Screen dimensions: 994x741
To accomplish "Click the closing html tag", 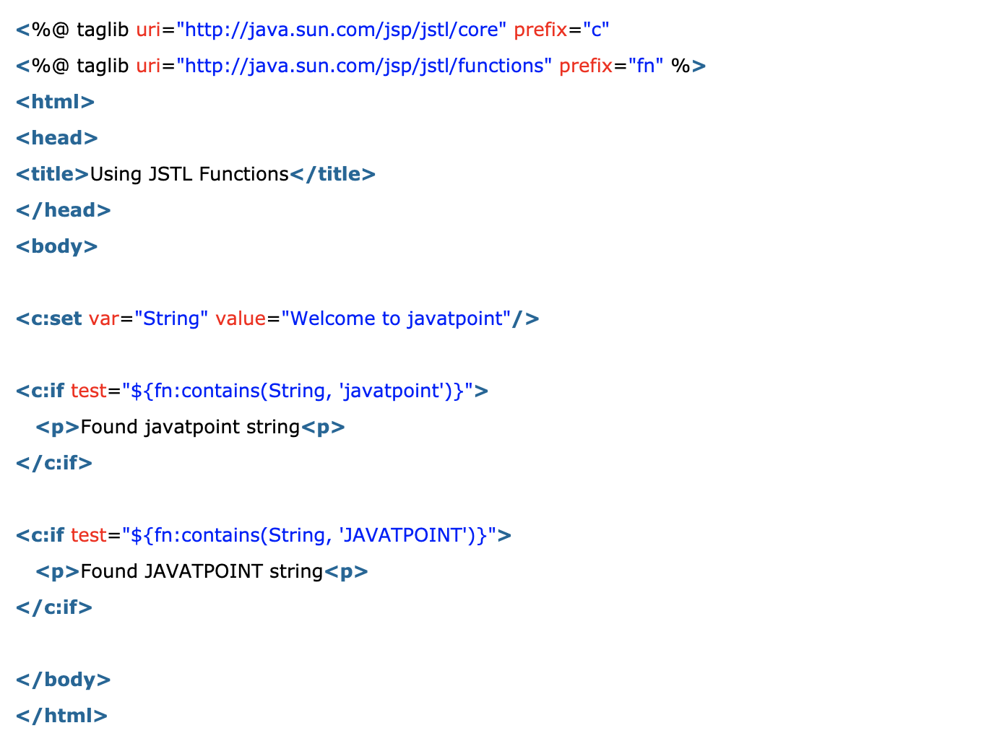I will tap(61, 715).
